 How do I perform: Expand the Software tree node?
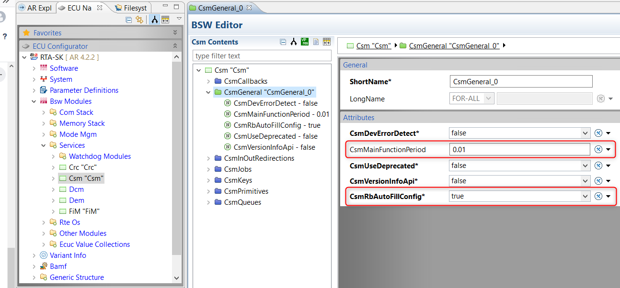pos(34,68)
